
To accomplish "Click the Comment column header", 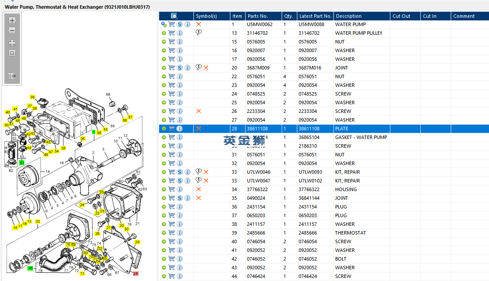I will pyautogui.click(x=470, y=16).
